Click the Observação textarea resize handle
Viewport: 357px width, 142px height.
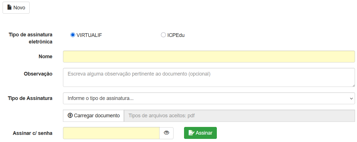(x=353, y=85)
